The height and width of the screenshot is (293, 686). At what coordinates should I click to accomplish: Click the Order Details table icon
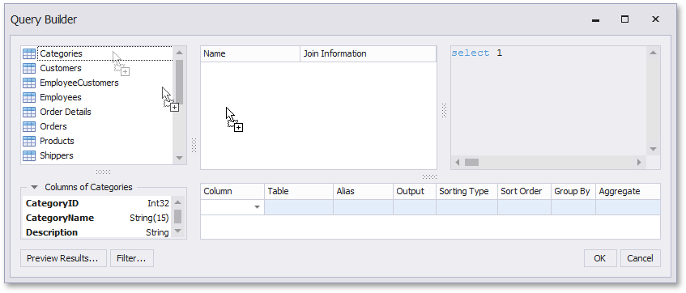pos(29,112)
